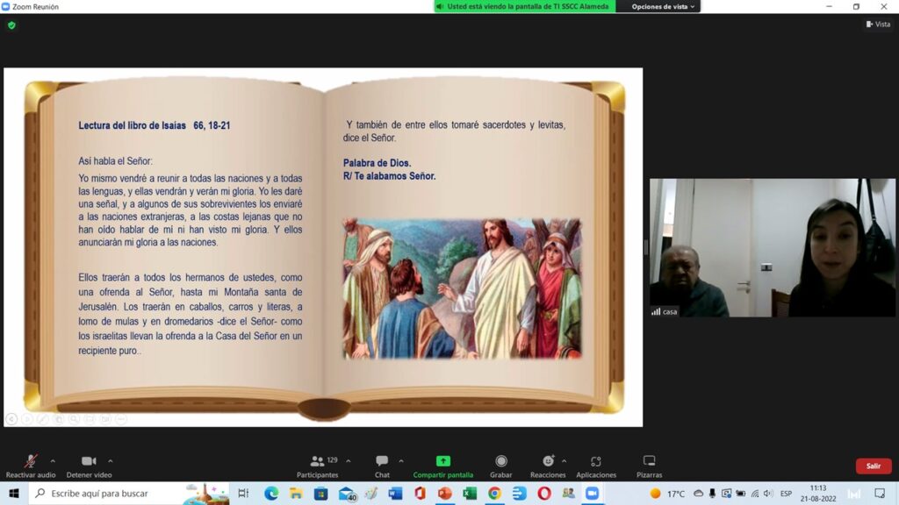The height and width of the screenshot is (505, 899).
Task: Click the 17°C weather widget
Action: pos(667,494)
